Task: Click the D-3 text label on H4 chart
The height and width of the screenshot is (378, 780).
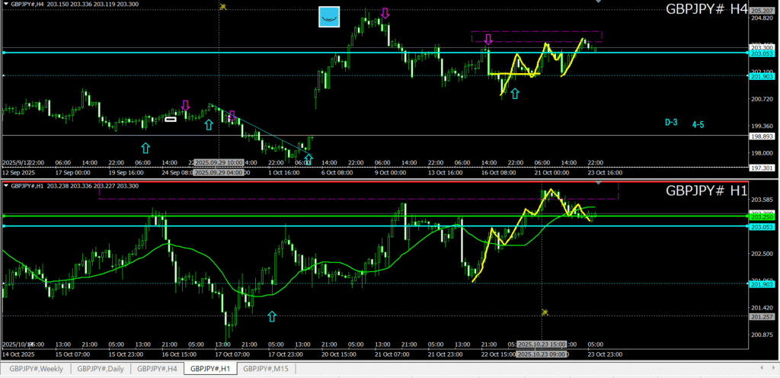Action: pos(670,122)
